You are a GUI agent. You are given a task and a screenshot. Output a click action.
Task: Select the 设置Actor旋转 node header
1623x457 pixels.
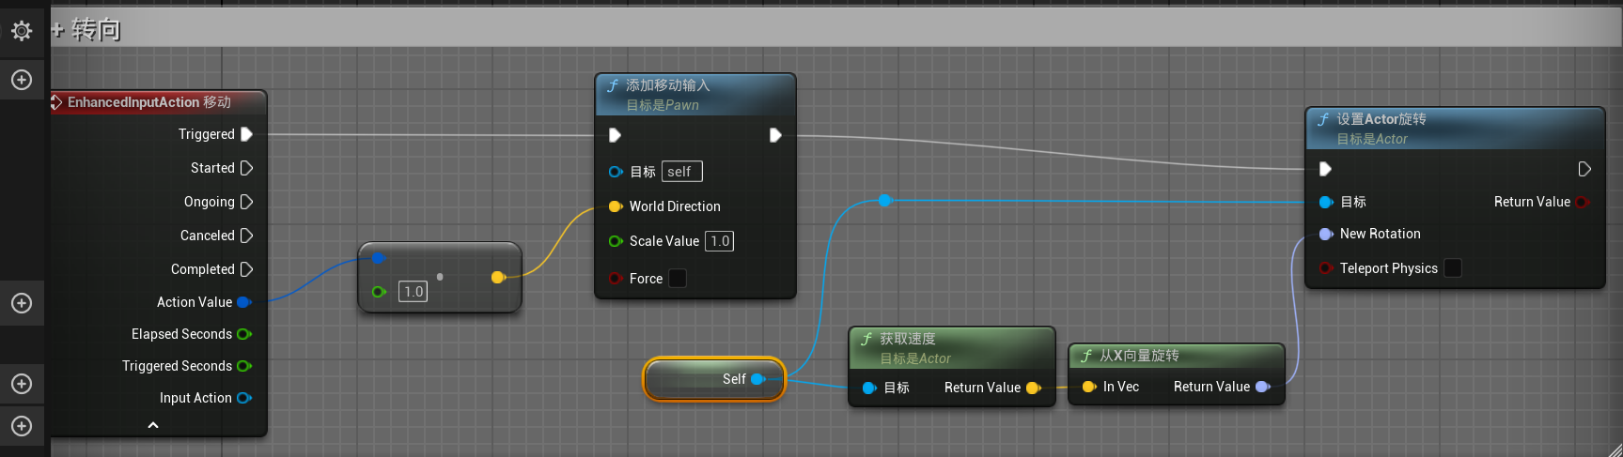tap(1381, 119)
